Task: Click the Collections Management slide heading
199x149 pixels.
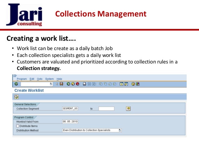Action: click(101, 14)
